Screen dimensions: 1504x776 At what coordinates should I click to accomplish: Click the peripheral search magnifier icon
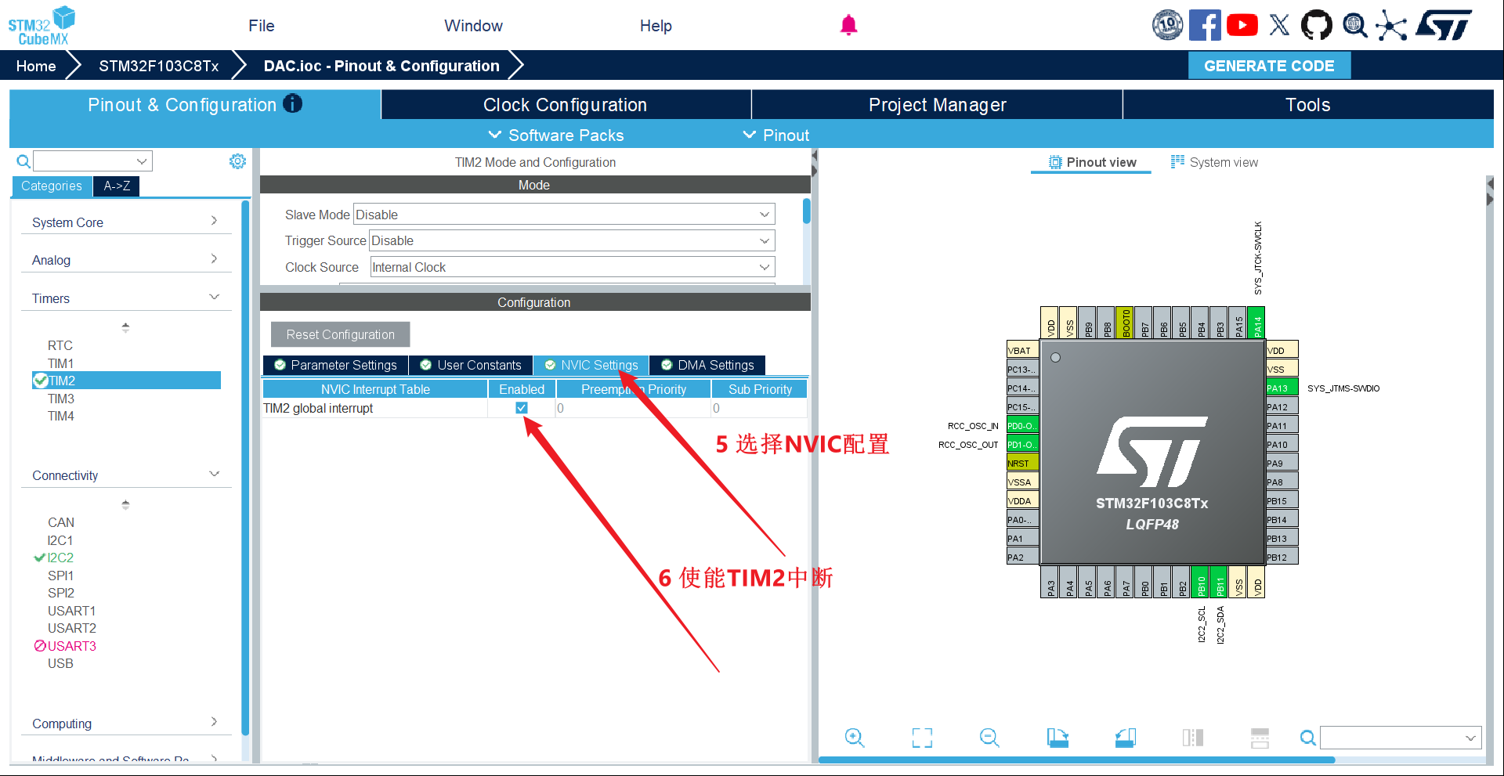[x=23, y=161]
